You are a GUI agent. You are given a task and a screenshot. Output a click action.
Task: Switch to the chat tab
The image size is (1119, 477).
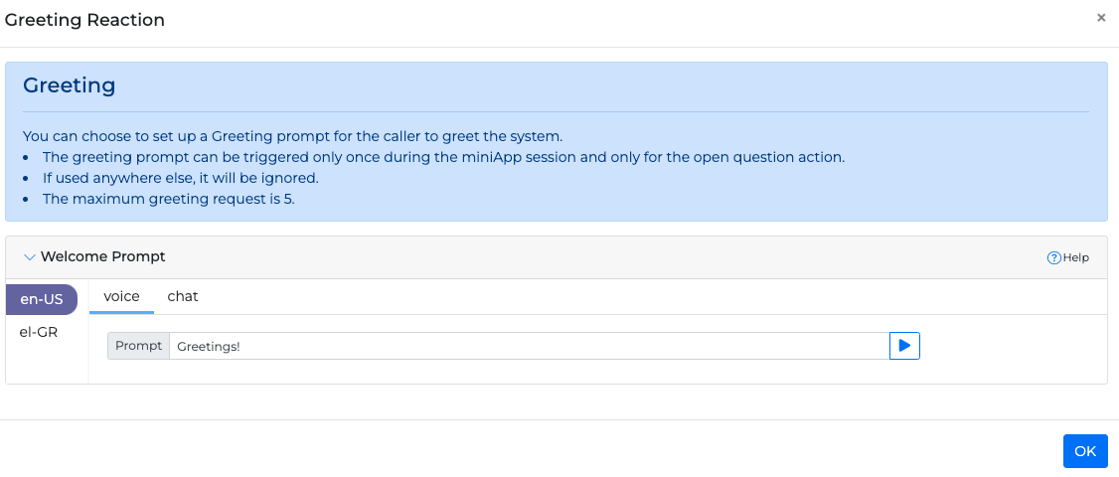(x=183, y=296)
